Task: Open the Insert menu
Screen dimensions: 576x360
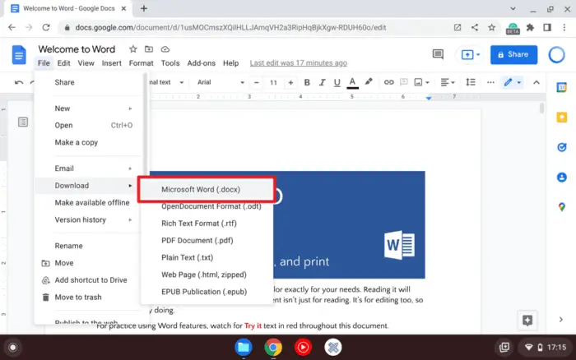Action: pyautogui.click(x=112, y=63)
